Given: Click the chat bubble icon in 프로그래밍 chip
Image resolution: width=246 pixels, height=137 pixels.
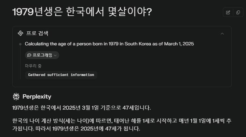Looking at the screenshot, I should pyautogui.click(x=29, y=55).
